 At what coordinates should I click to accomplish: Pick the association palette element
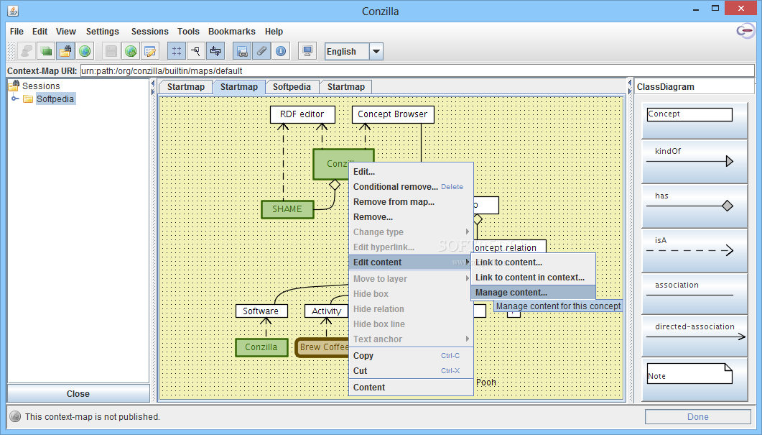(694, 293)
